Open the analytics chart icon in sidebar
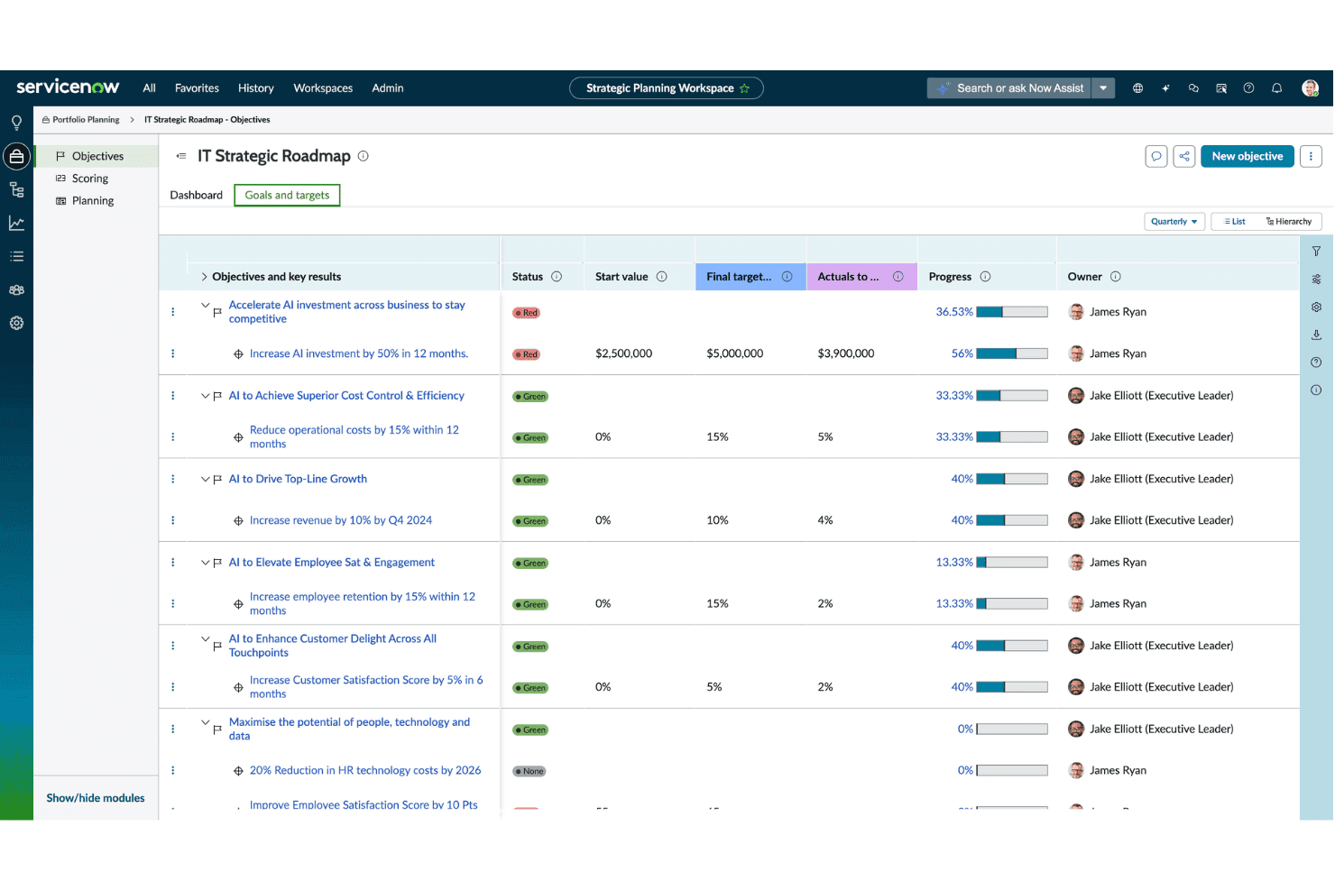The height and width of the screenshot is (890, 1335). (16, 223)
